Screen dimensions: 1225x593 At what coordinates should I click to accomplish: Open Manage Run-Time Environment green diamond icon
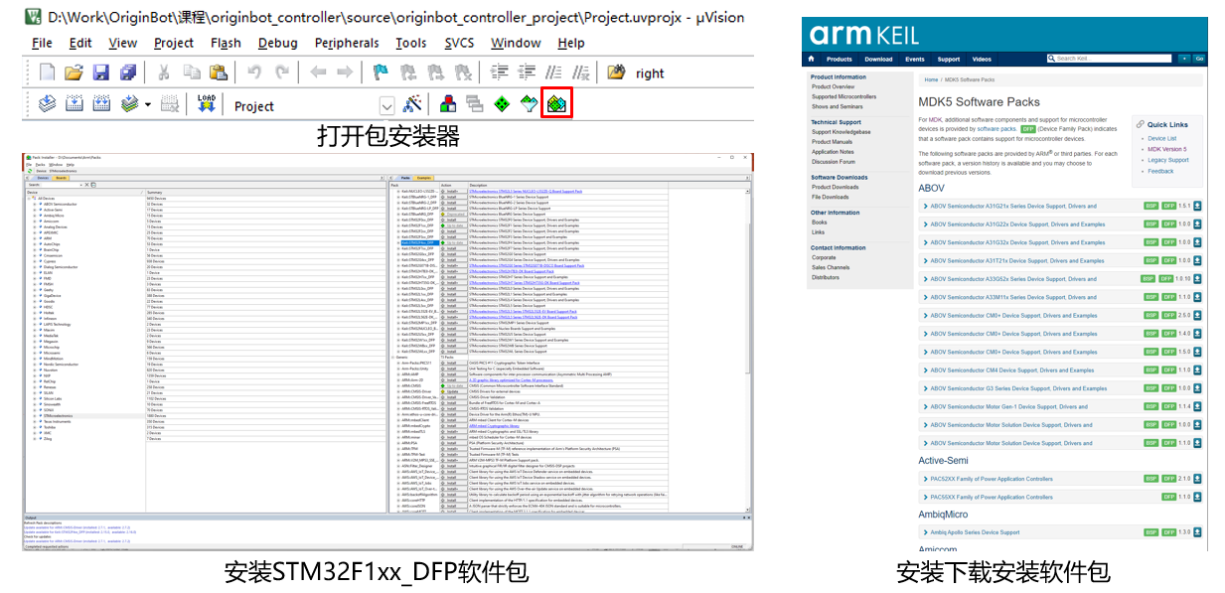pyautogui.click(x=502, y=103)
